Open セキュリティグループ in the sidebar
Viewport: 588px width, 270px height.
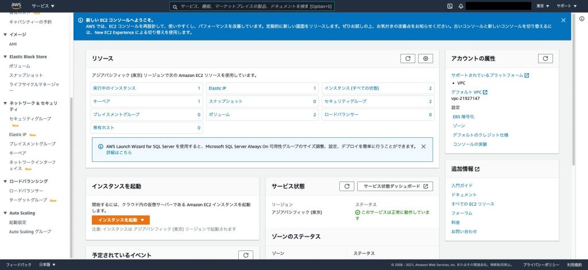tap(30, 119)
